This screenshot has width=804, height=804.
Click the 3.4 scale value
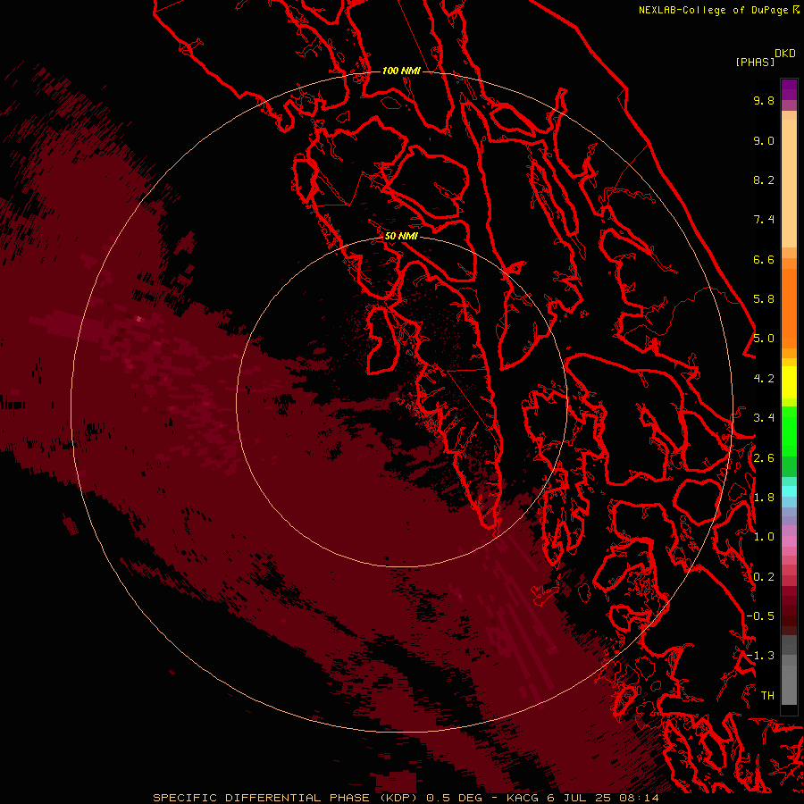tap(764, 418)
